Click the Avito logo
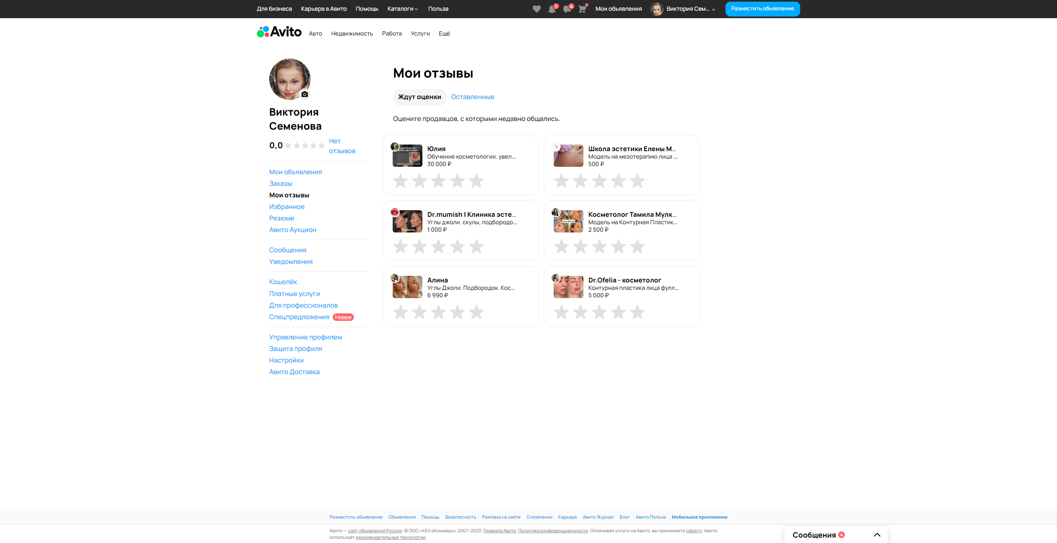 click(x=279, y=32)
